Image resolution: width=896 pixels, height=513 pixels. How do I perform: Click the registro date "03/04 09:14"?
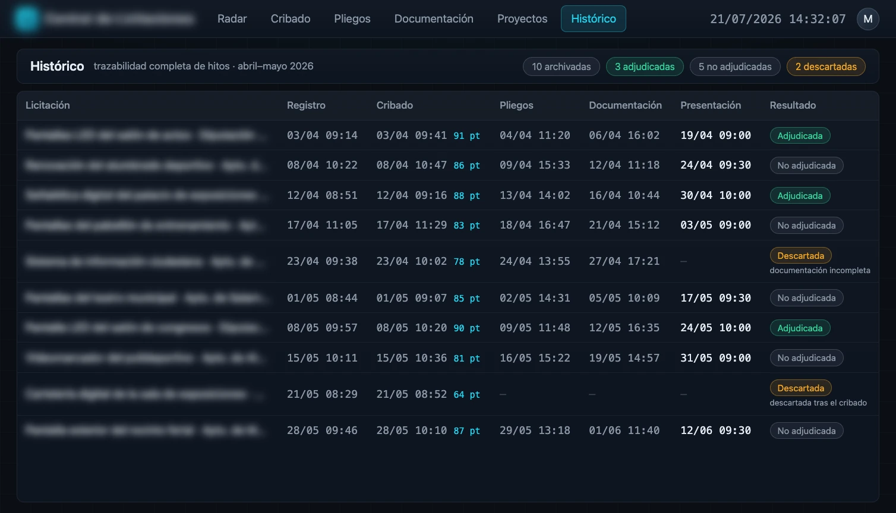322,135
